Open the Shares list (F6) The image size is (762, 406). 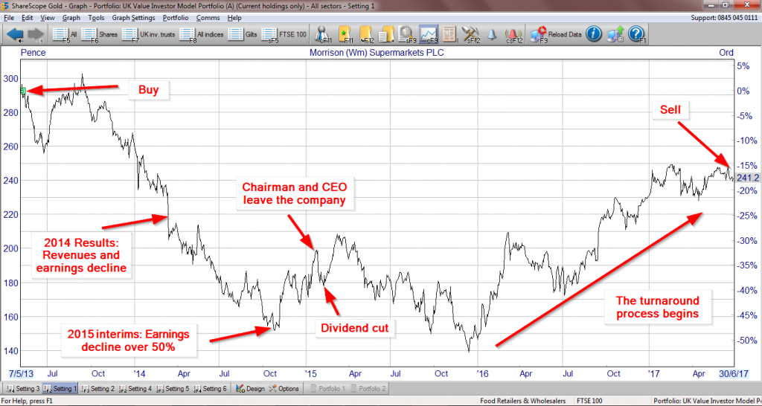100,34
